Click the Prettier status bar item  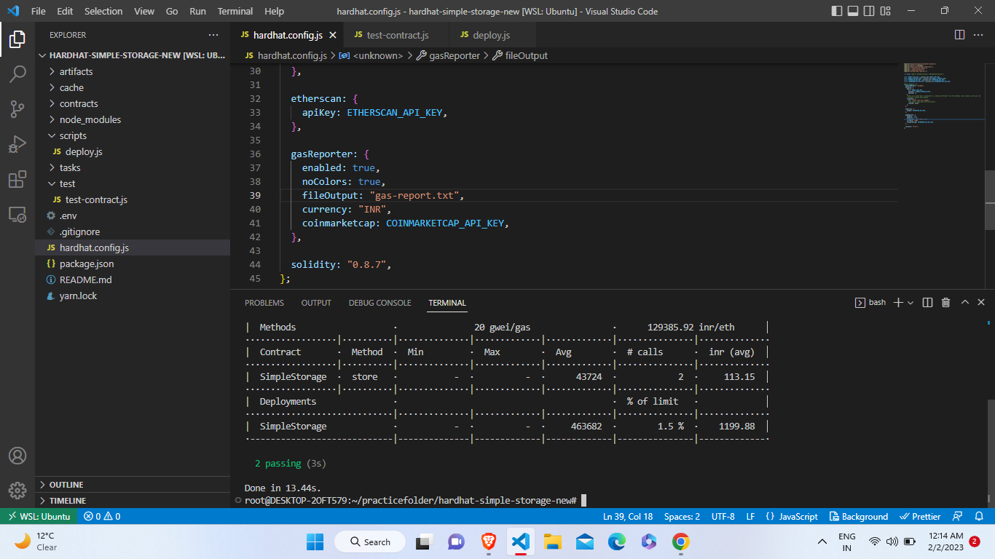[921, 516]
